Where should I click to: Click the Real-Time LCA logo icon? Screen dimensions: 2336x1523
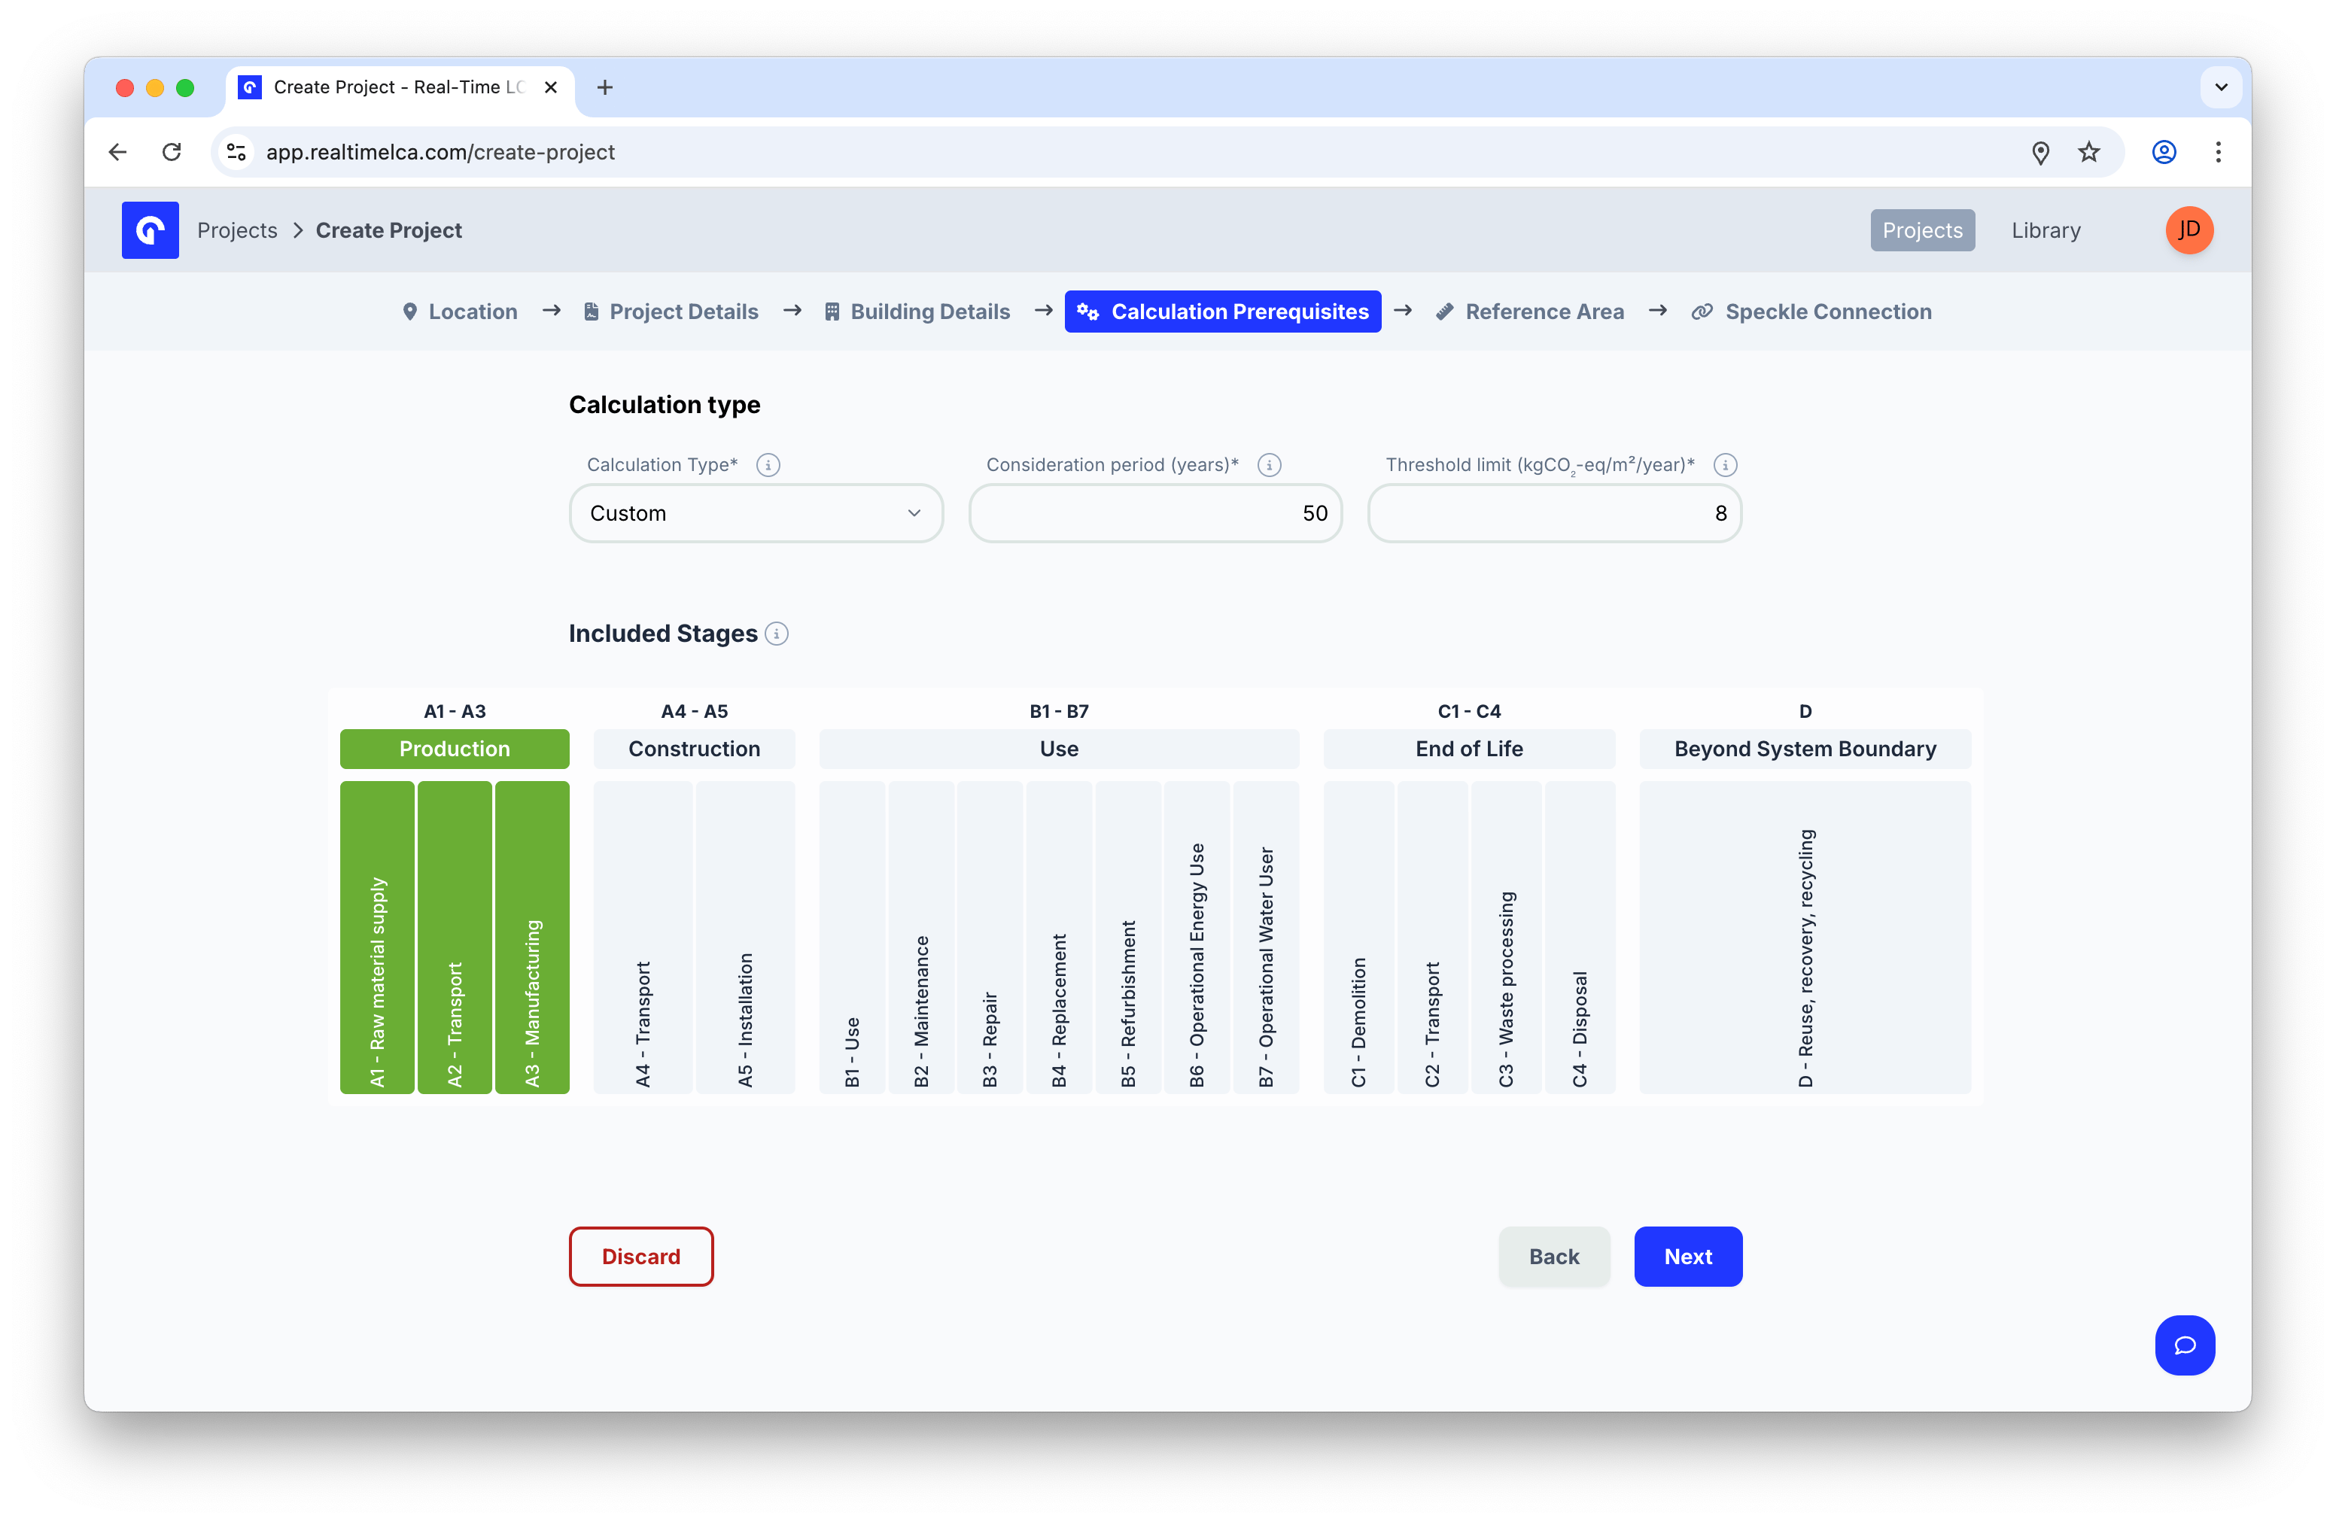[x=151, y=230]
